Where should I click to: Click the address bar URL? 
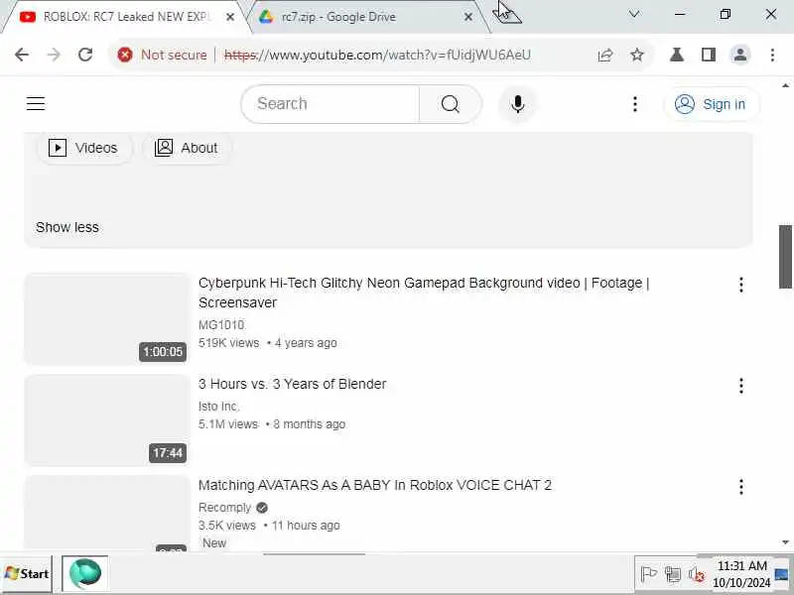377,55
